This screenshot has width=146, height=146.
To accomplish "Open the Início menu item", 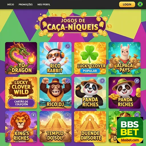I will click(x=11, y=5).
